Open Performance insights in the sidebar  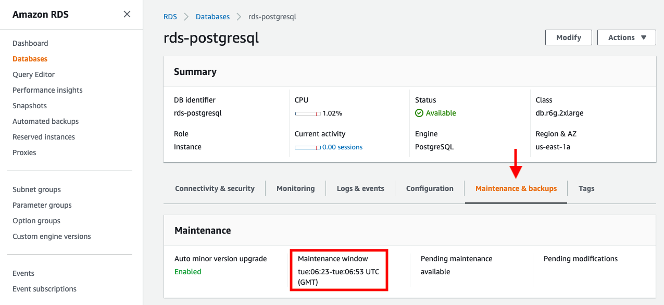pos(47,90)
